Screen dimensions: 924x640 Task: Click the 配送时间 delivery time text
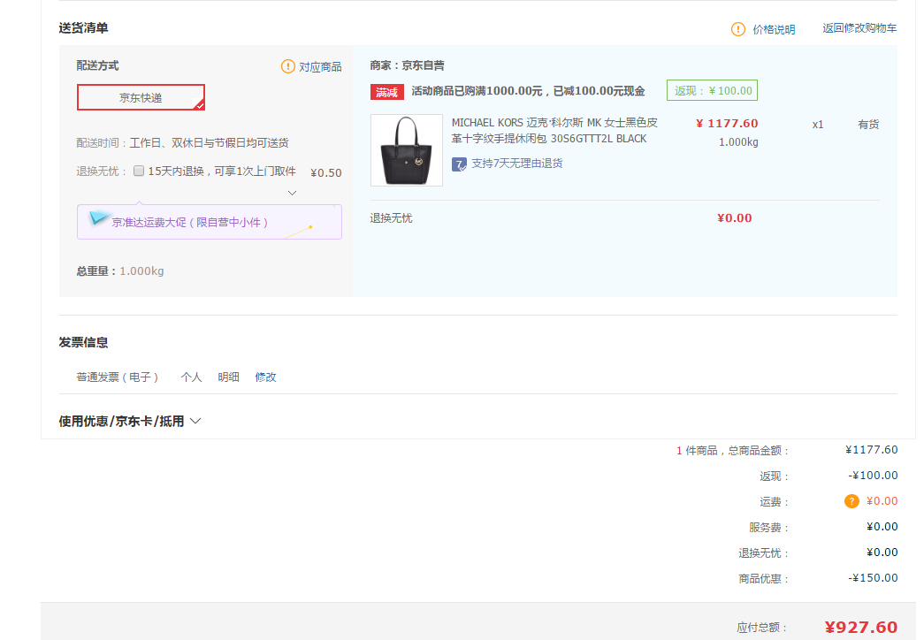point(183,143)
